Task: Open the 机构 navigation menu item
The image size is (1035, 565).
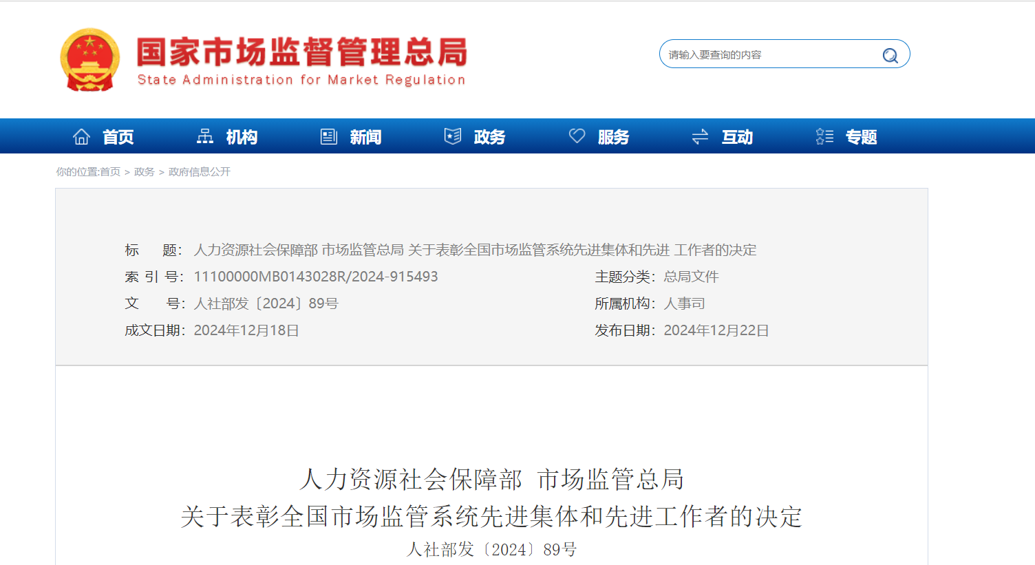Action: [x=242, y=137]
